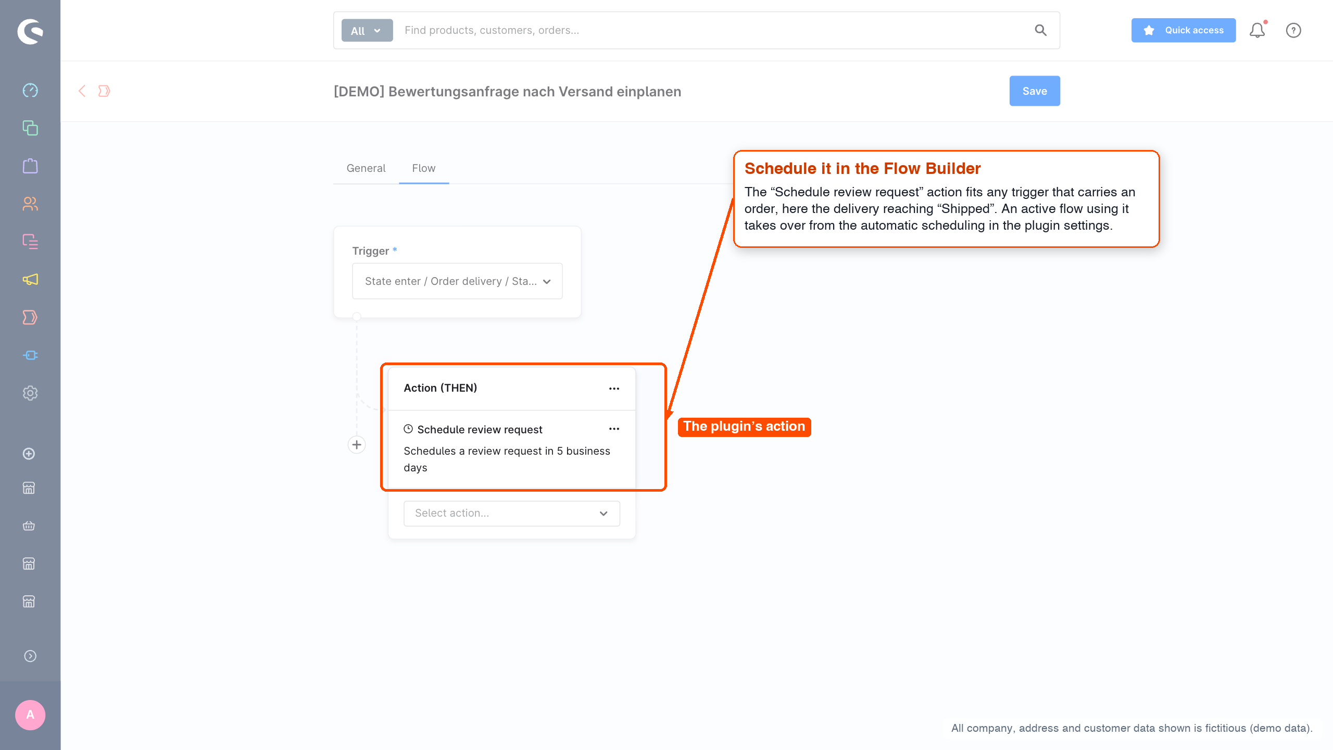Open the Extensions plug icon
Viewport: 1333px width, 750px height.
pos(30,355)
